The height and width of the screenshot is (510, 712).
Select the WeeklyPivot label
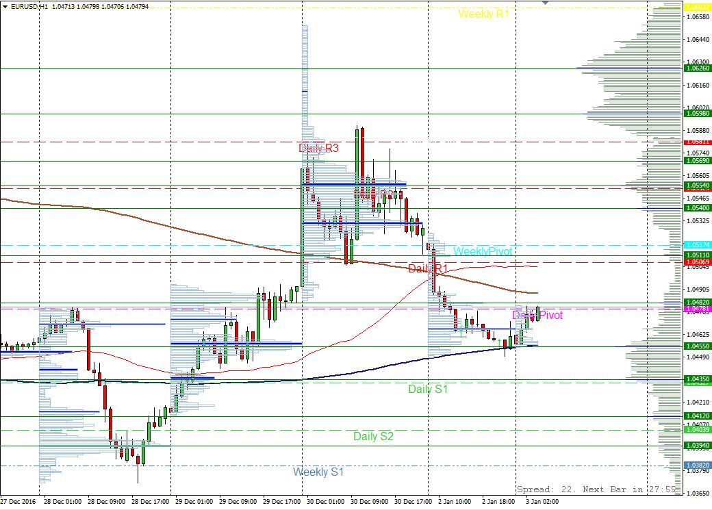pyautogui.click(x=482, y=251)
